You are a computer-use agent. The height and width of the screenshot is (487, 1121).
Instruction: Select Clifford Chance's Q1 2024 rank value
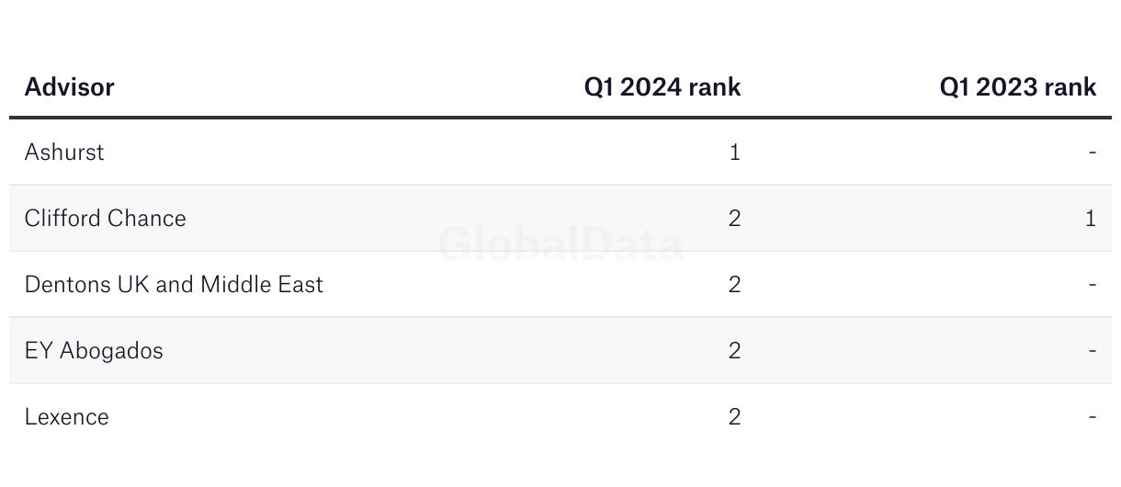[735, 218]
